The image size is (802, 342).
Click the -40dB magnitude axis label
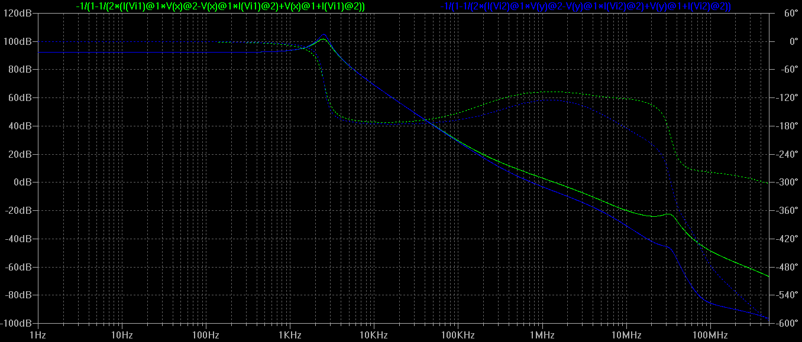point(18,239)
